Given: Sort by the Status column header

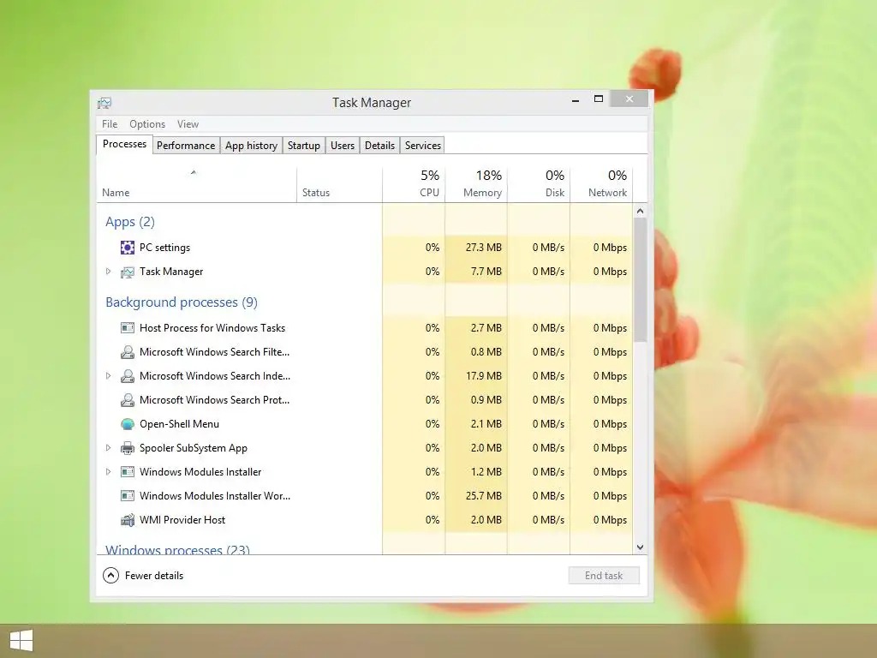Looking at the screenshot, I should [339, 185].
